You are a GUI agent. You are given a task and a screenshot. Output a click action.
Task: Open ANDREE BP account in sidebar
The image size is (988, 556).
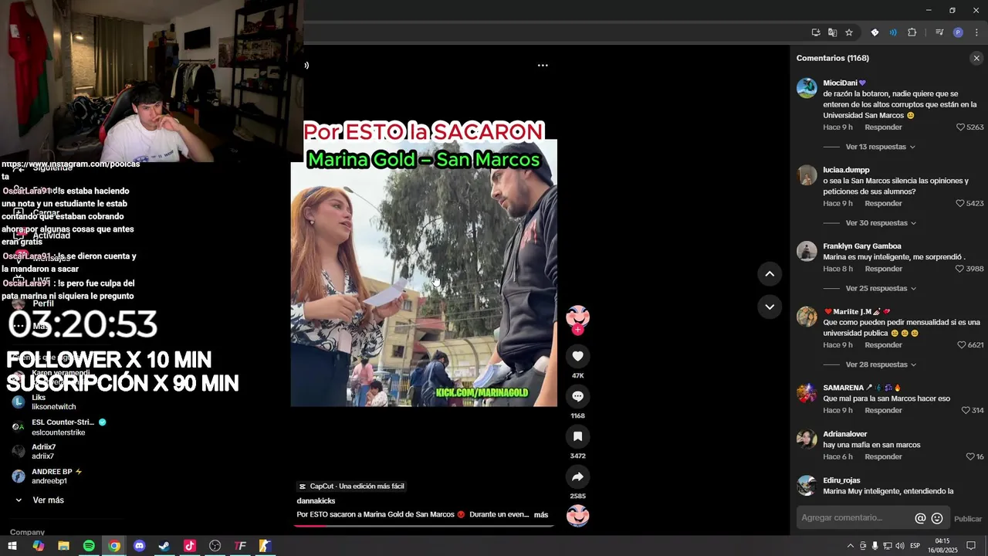tap(48, 476)
